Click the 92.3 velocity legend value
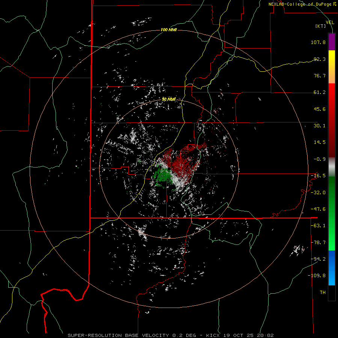Viewport: 338px width, 338px height. tap(320, 59)
